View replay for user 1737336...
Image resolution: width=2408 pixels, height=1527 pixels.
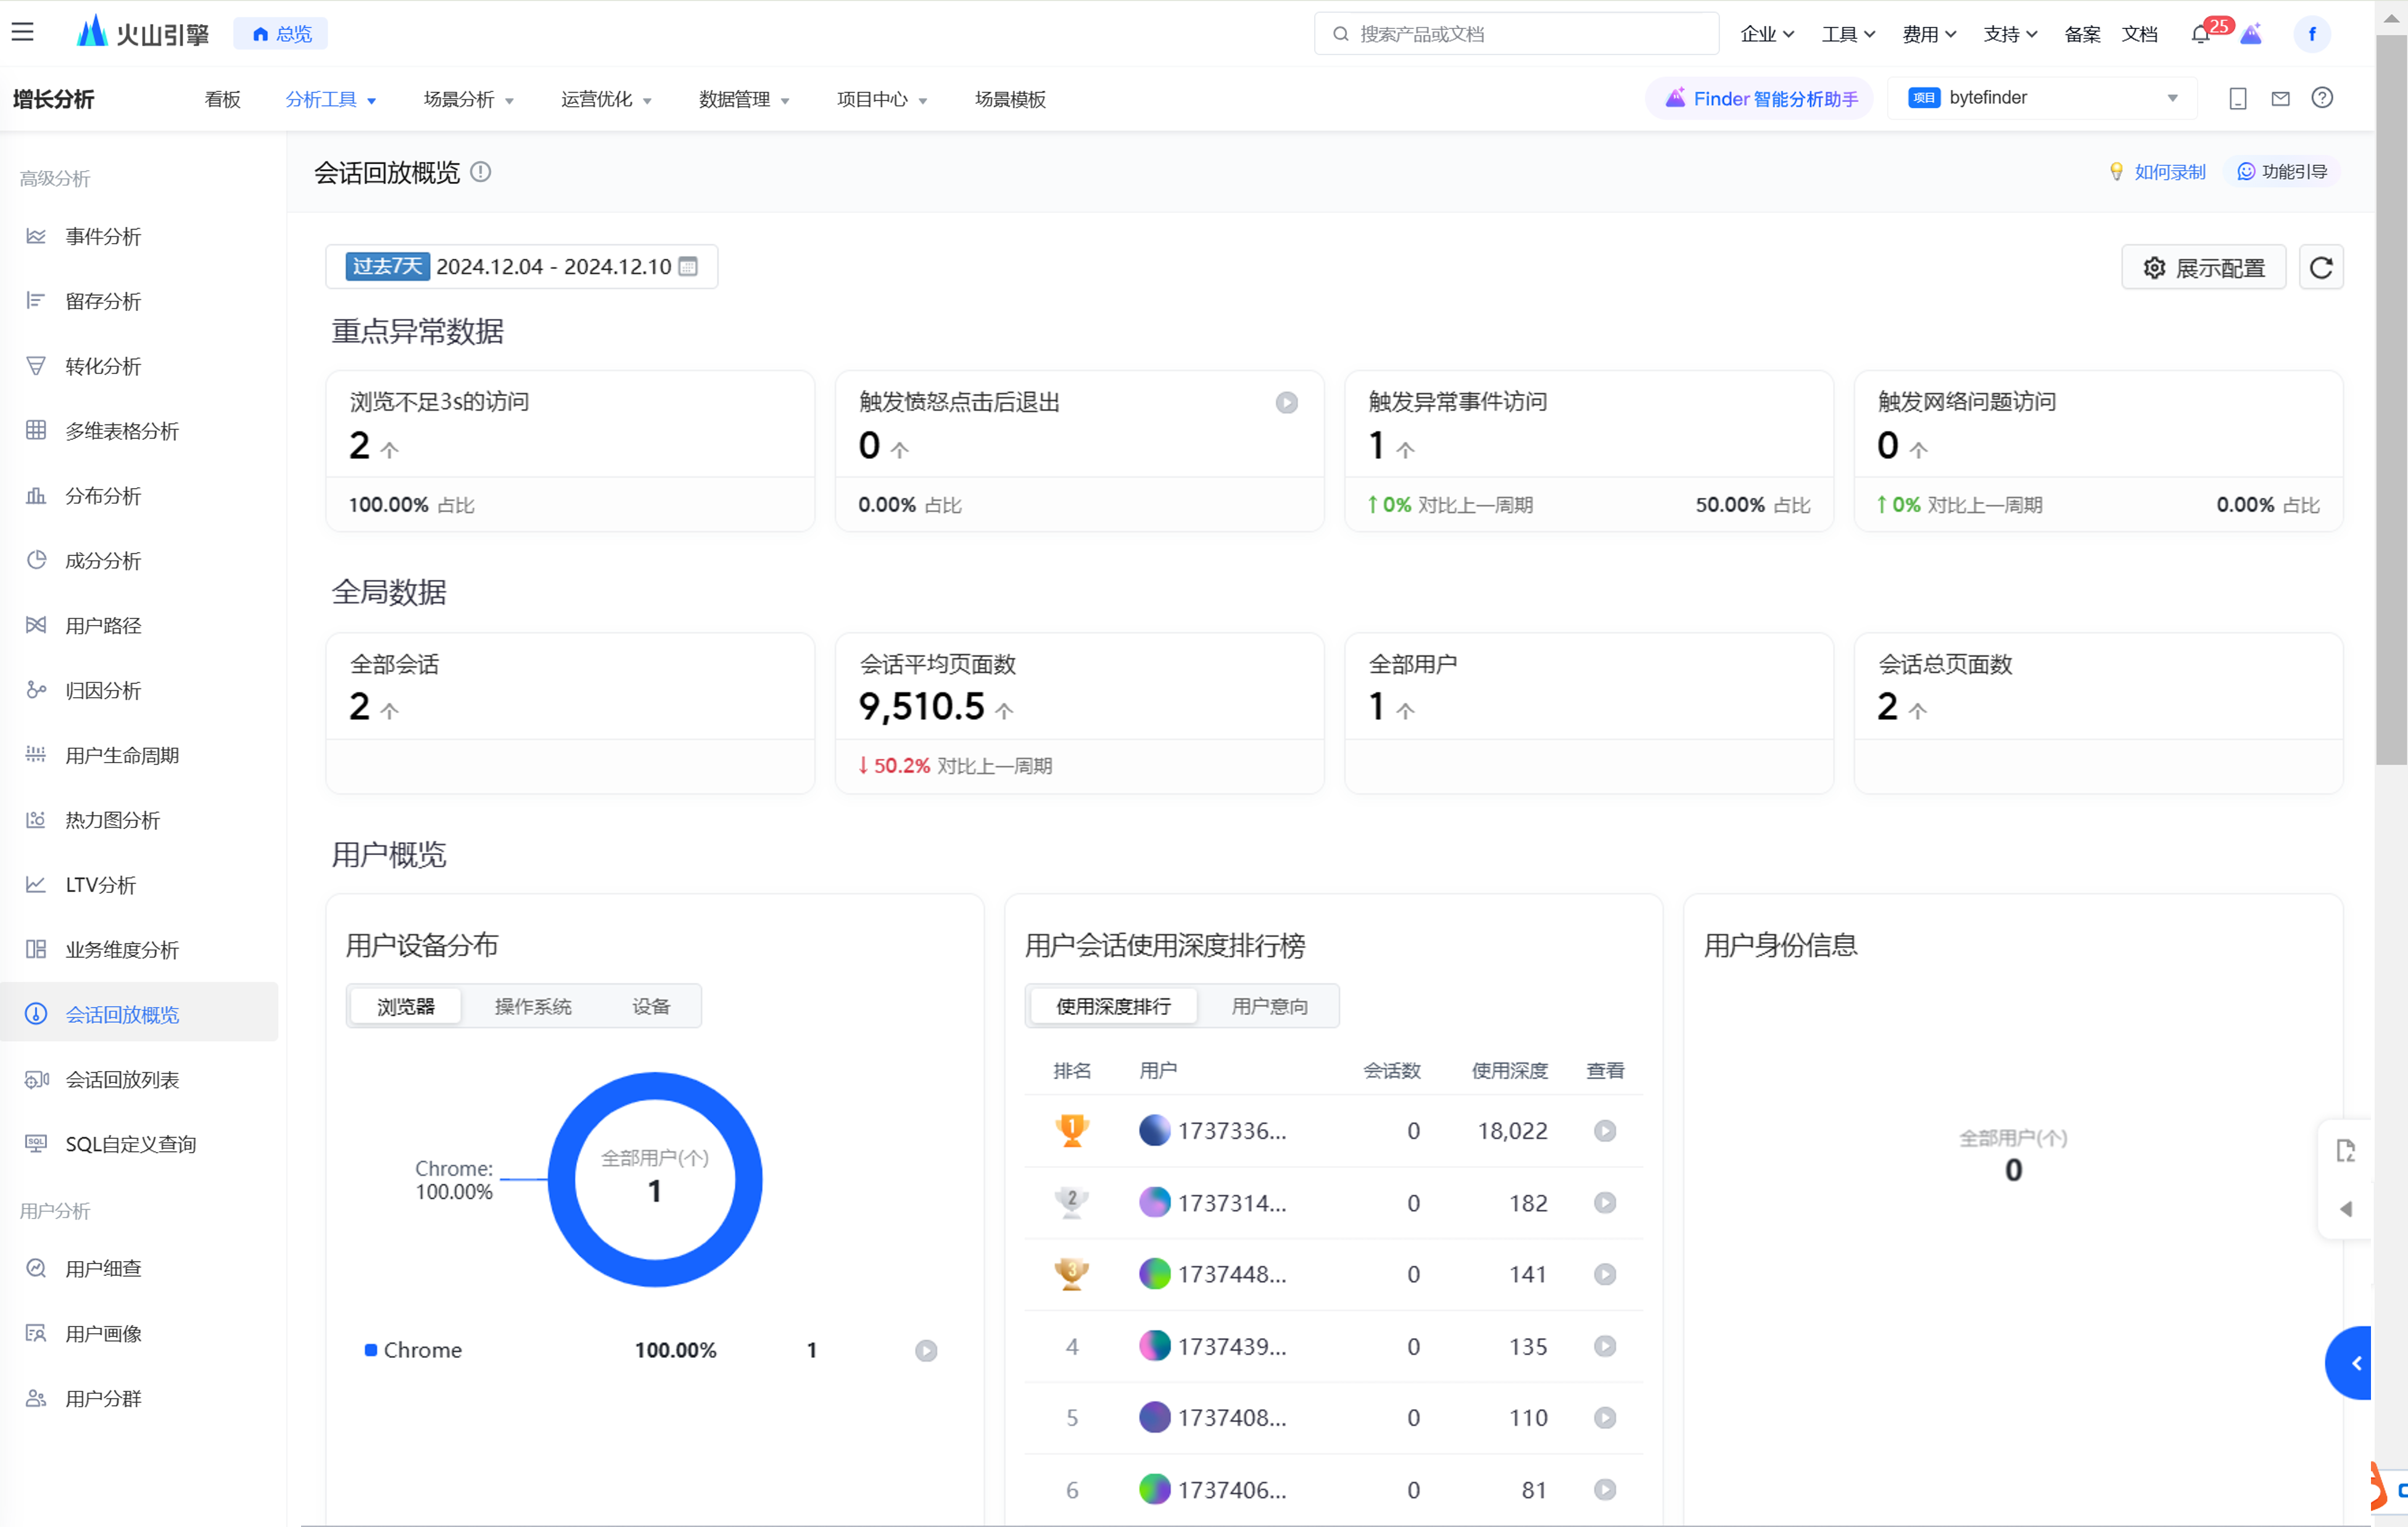[x=1604, y=1131]
